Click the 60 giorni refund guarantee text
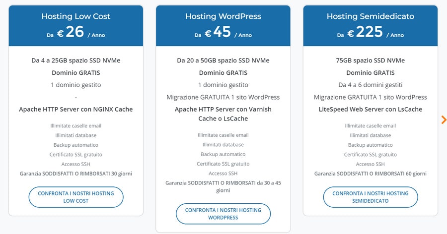This screenshot has width=447, height=234. 370,174
